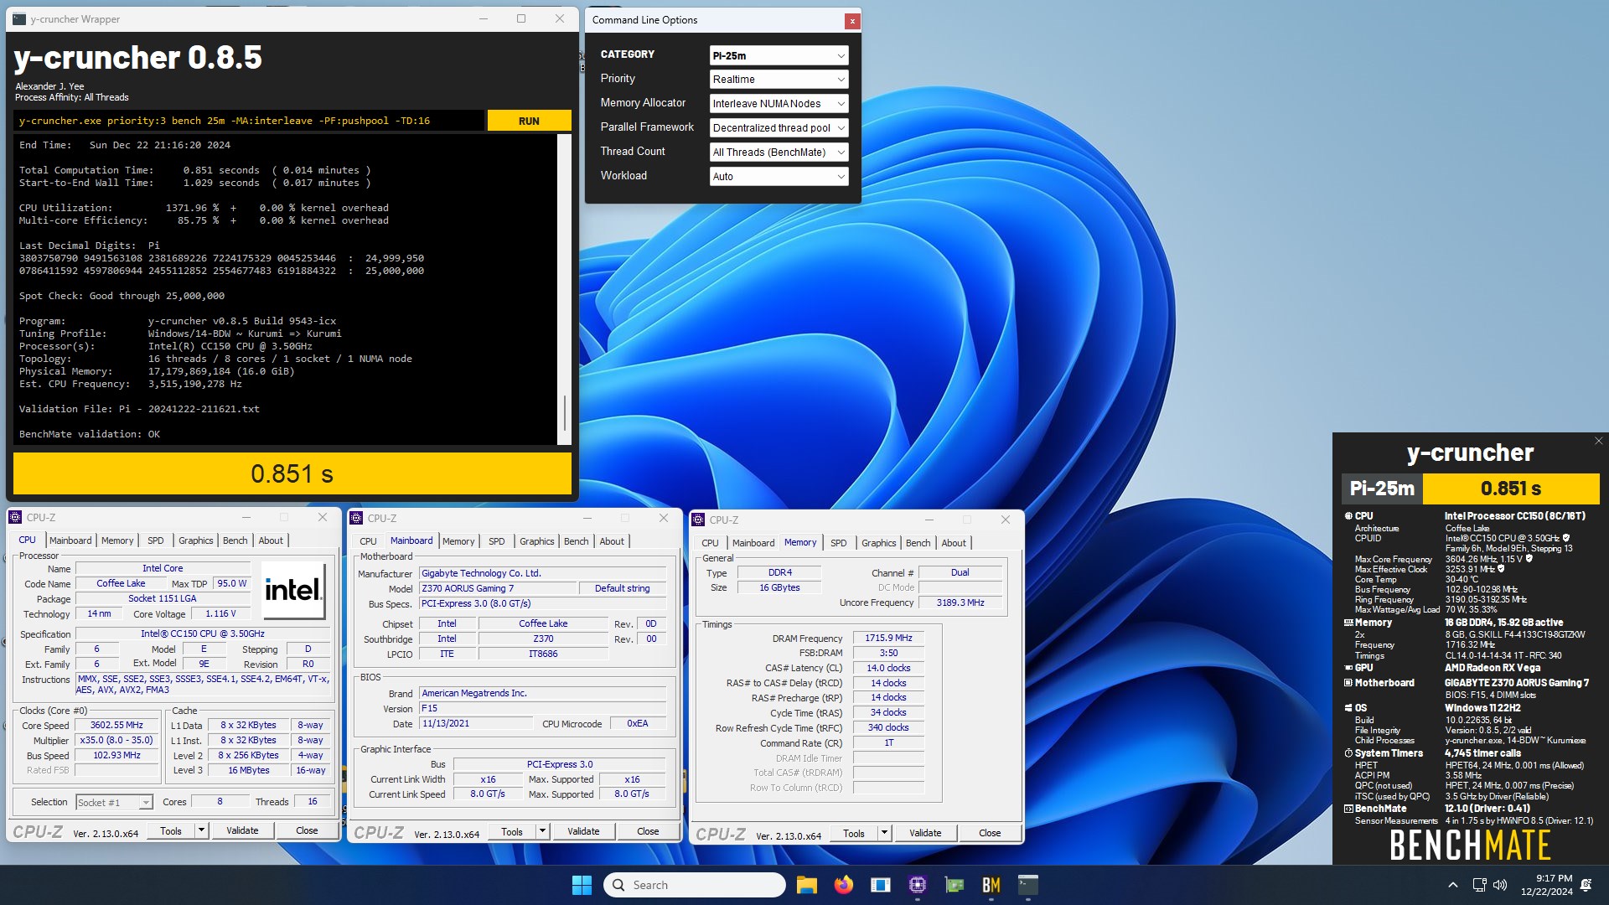Click the network tray icon
This screenshot has width=1609, height=905.
(x=1479, y=885)
